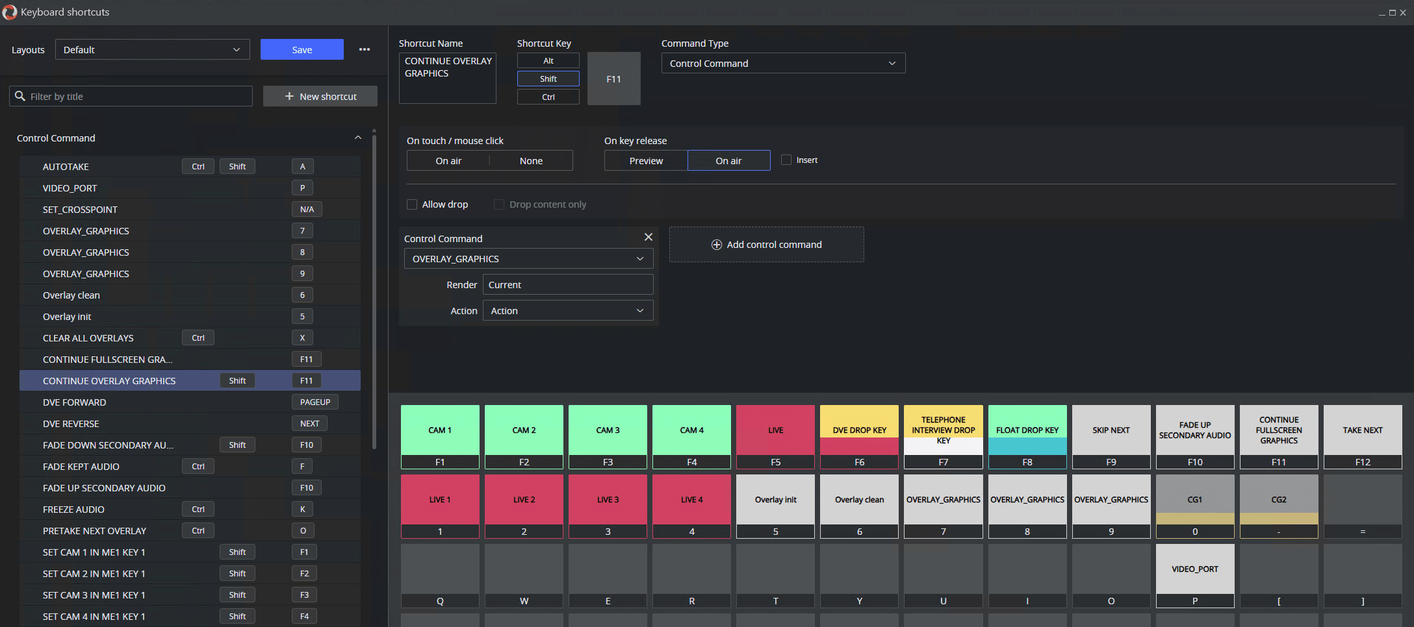Remove the Control Command panel with X icon

tap(648, 238)
